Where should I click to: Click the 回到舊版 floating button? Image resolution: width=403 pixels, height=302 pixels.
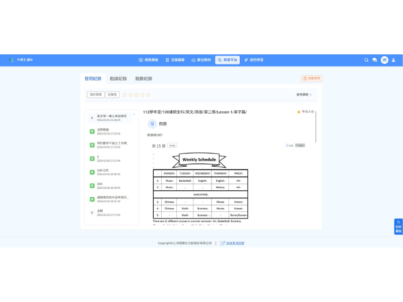pyautogui.click(x=398, y=226)
